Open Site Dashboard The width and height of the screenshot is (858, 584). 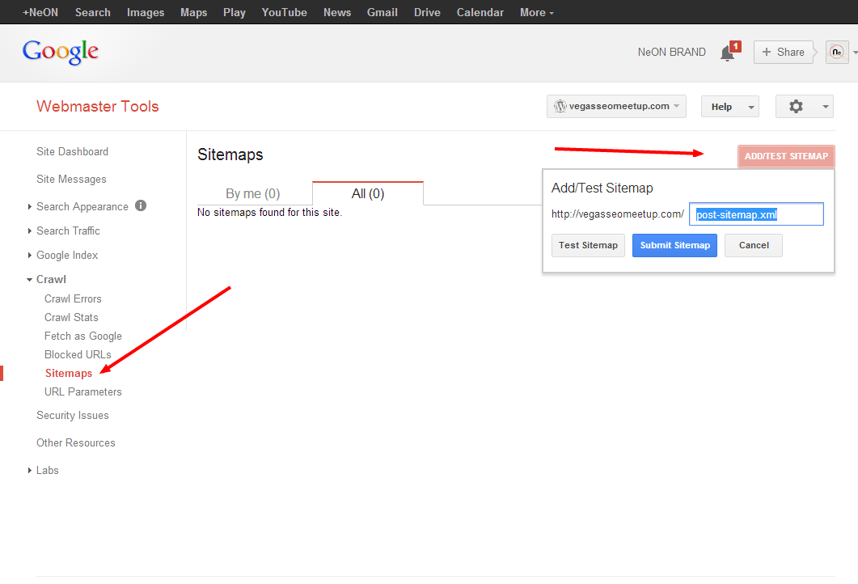pyautogui.click(x=72, y=151)
